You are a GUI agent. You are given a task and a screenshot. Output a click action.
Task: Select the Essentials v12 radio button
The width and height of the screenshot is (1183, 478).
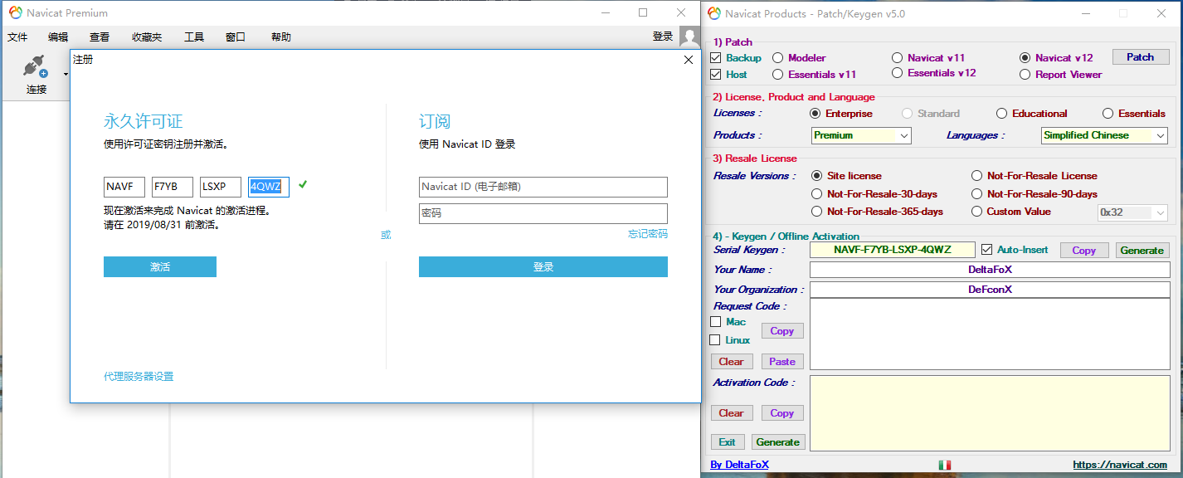pos(897,73)
